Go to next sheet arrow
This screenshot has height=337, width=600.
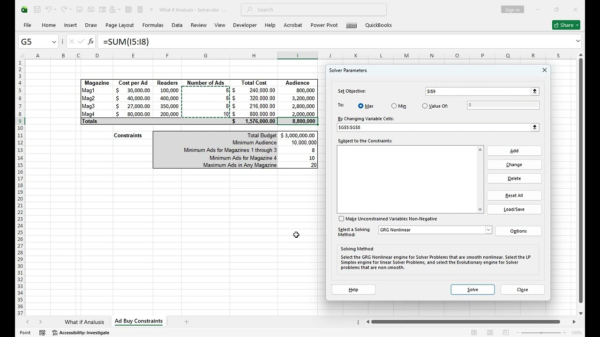[x=40, y=322]
